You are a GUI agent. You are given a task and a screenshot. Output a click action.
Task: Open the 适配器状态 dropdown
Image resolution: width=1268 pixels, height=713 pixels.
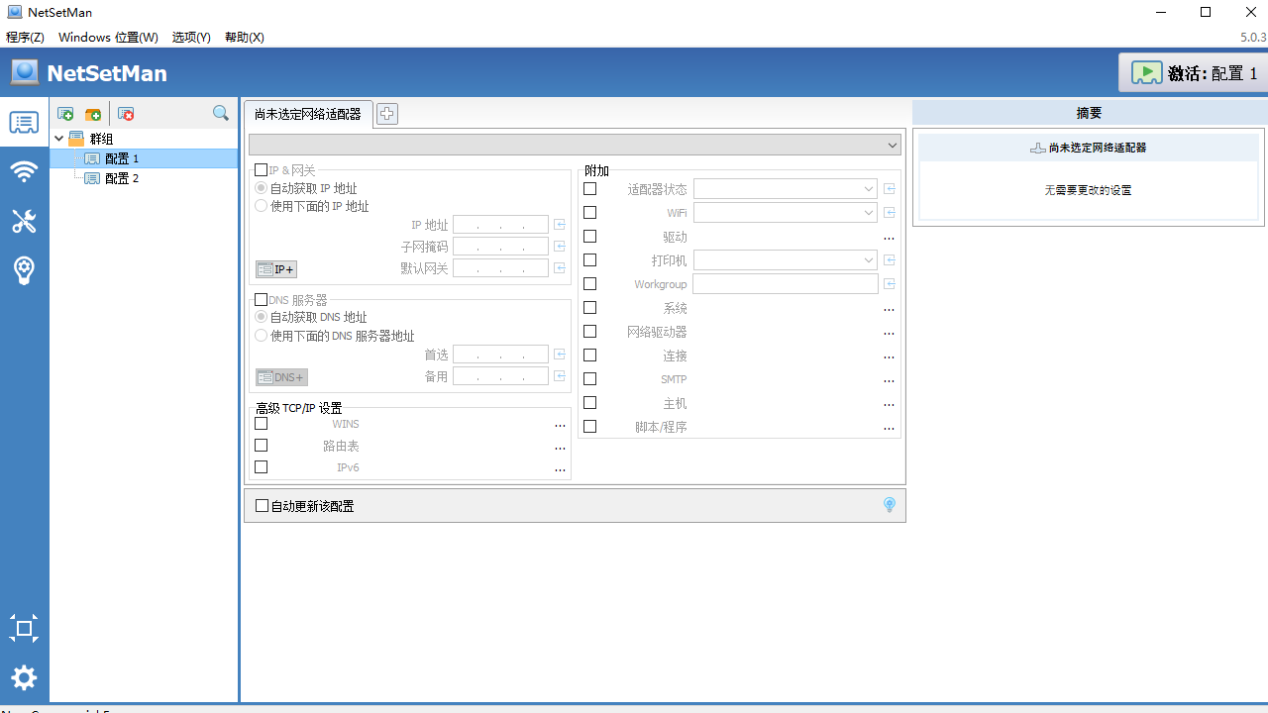coord(868,188)
